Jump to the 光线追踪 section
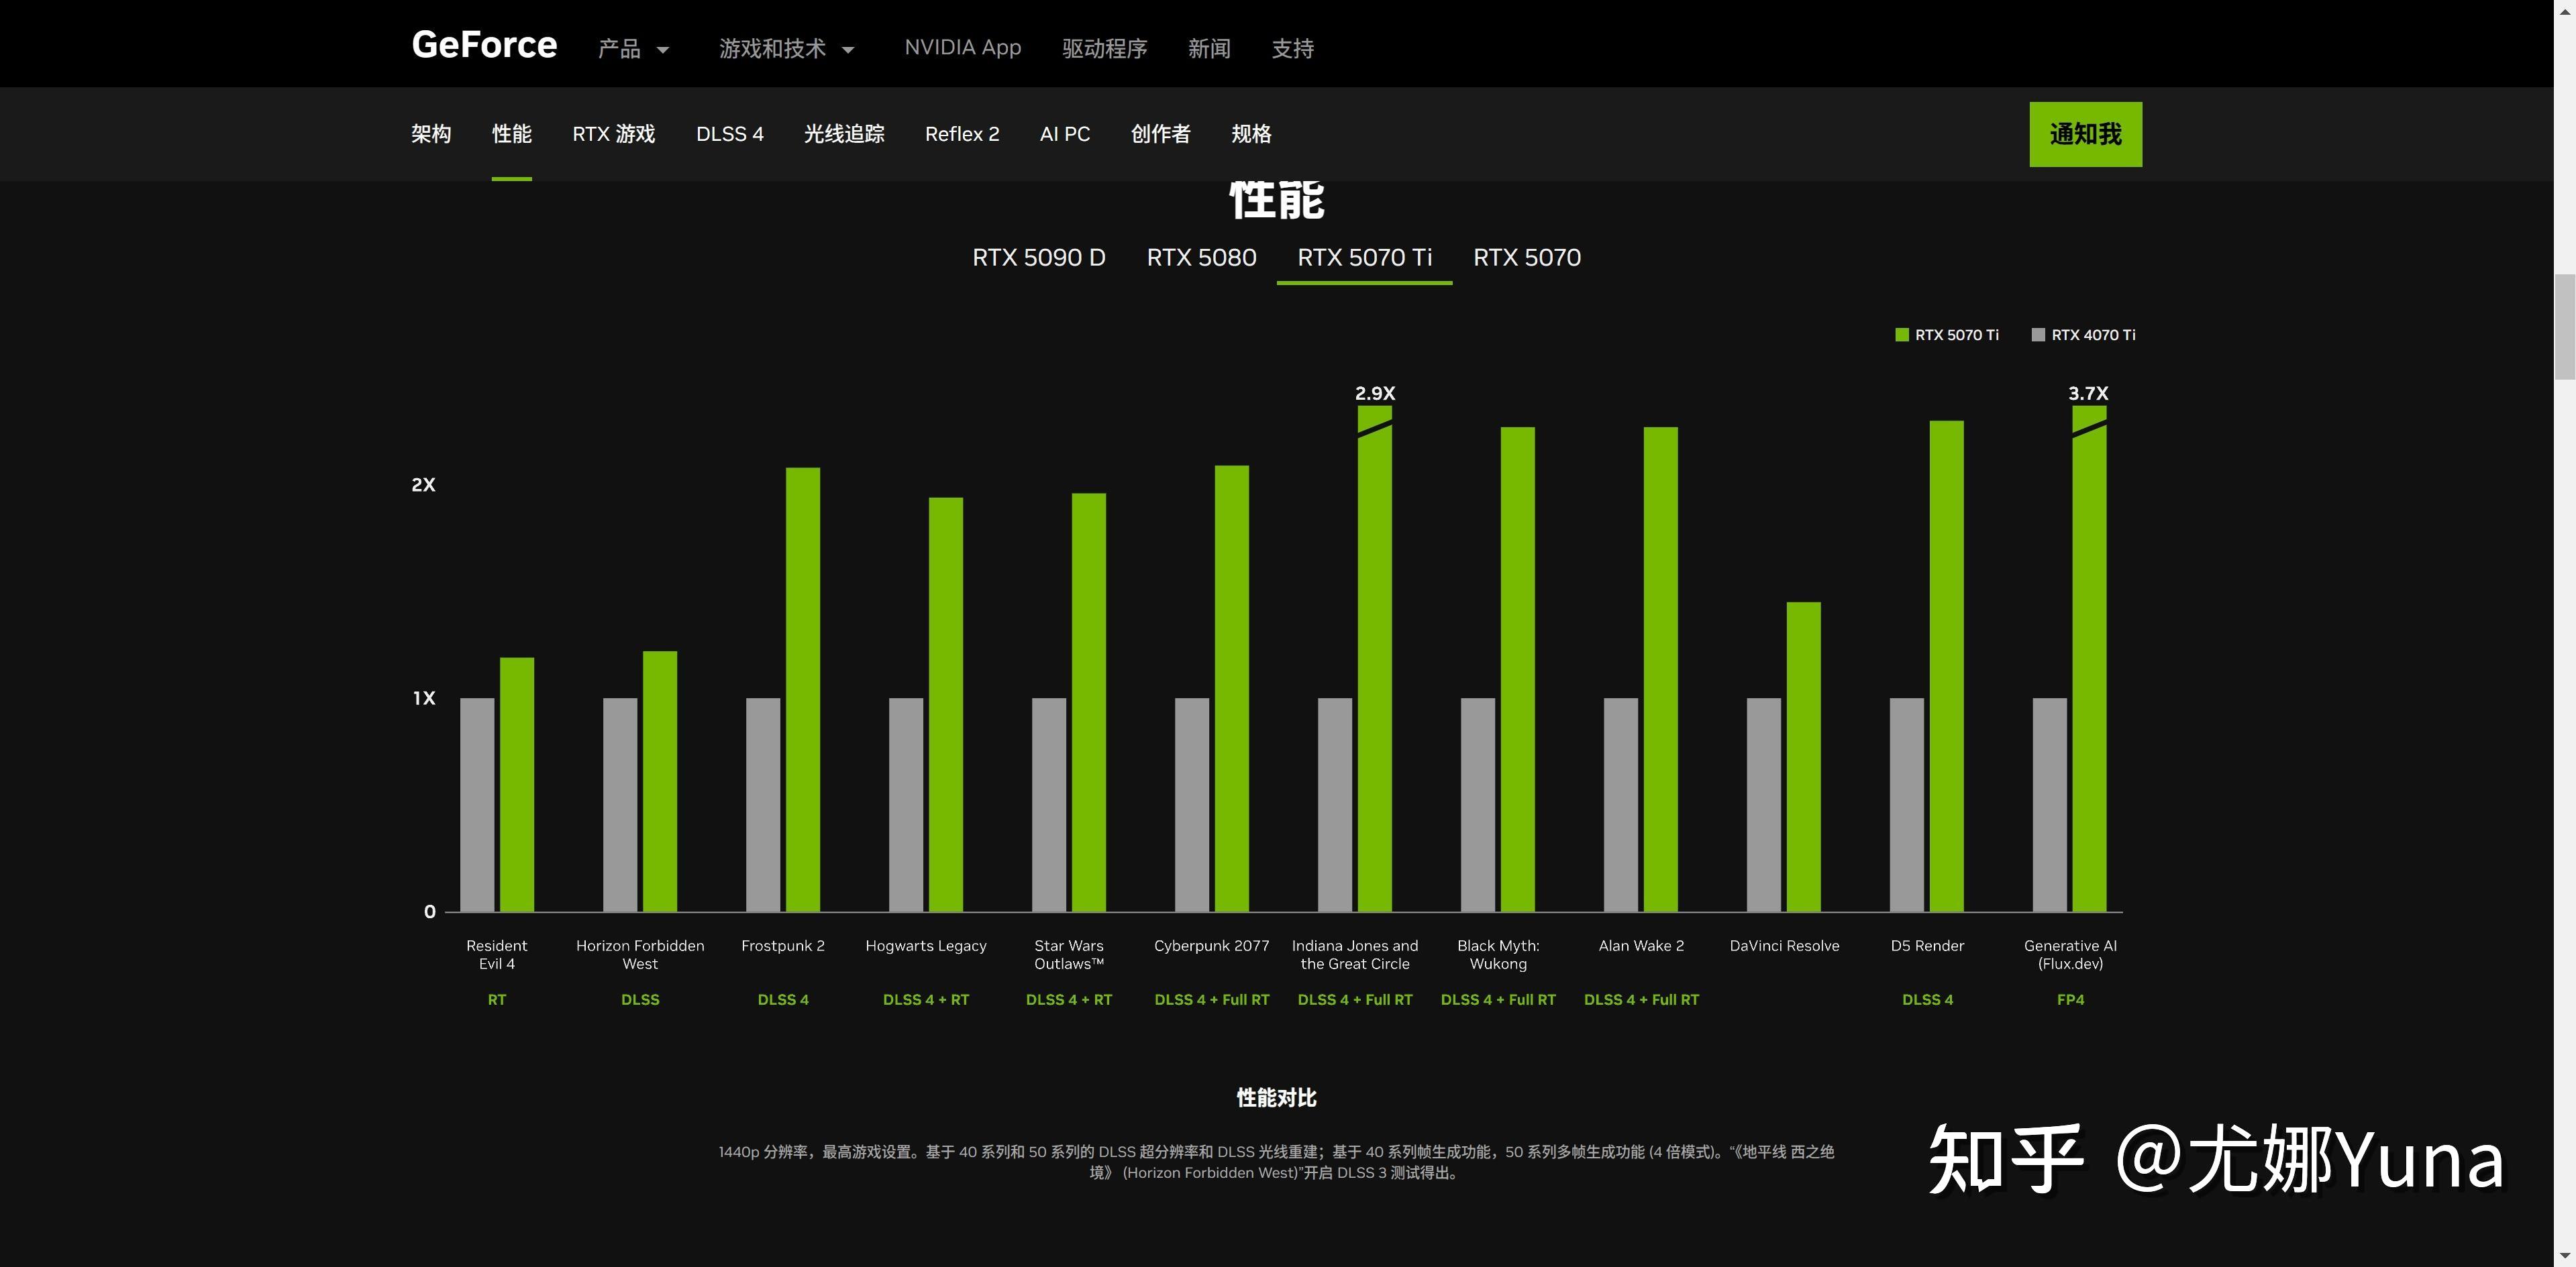 844,134
